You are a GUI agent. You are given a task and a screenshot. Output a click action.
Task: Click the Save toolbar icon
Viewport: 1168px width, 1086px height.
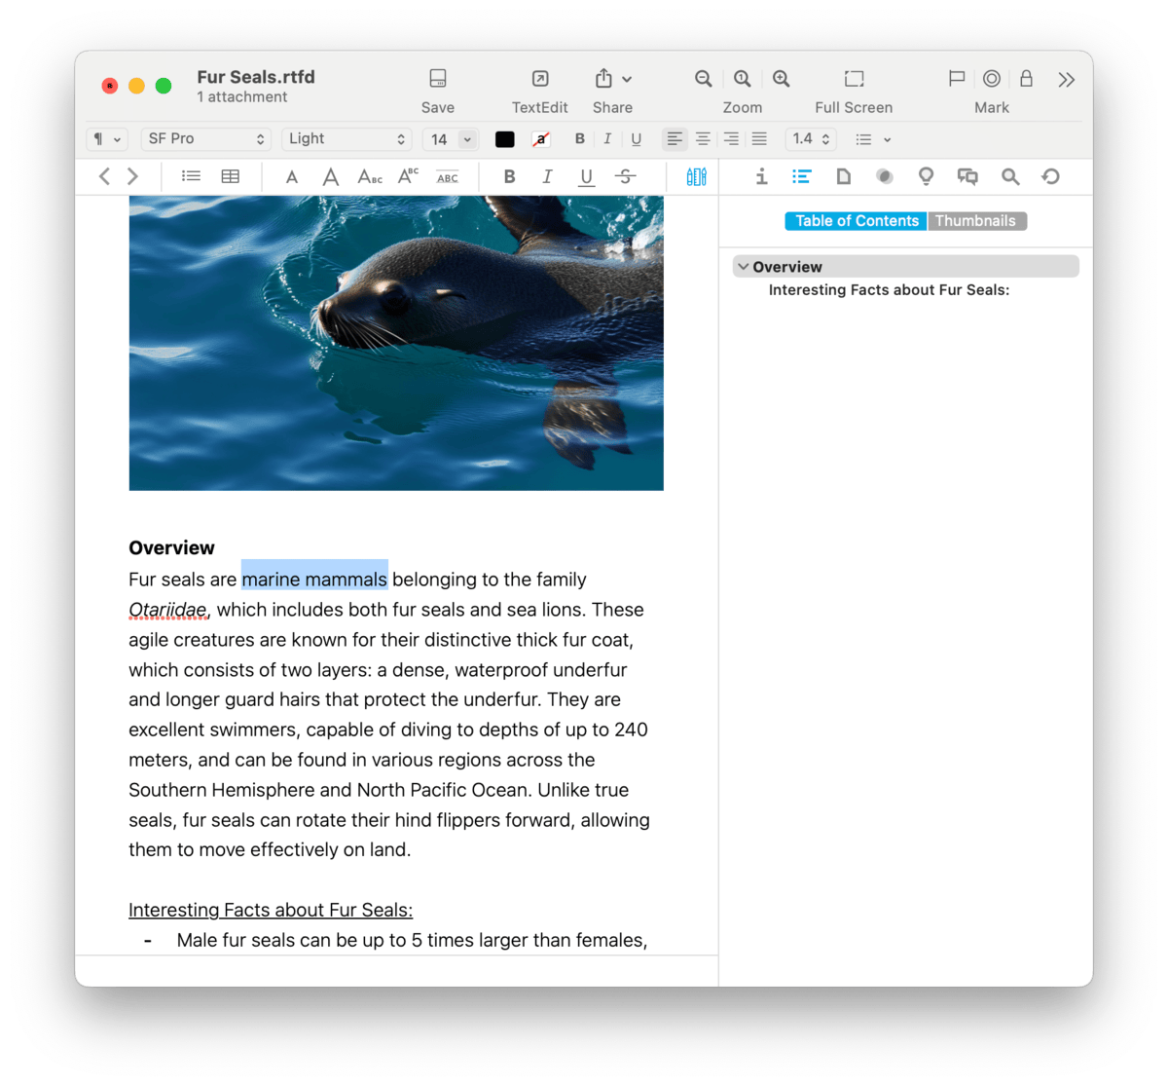pos(437,79)
